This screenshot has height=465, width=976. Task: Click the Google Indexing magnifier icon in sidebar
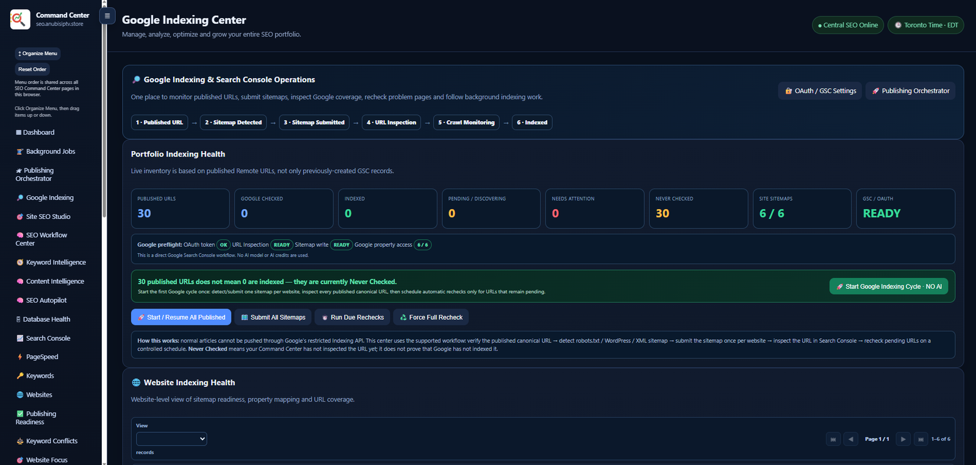[20, 198]
